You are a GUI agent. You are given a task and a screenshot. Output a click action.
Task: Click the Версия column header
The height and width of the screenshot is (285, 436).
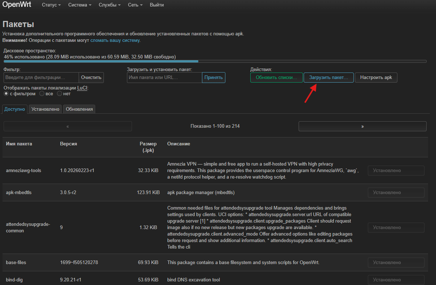69,144
